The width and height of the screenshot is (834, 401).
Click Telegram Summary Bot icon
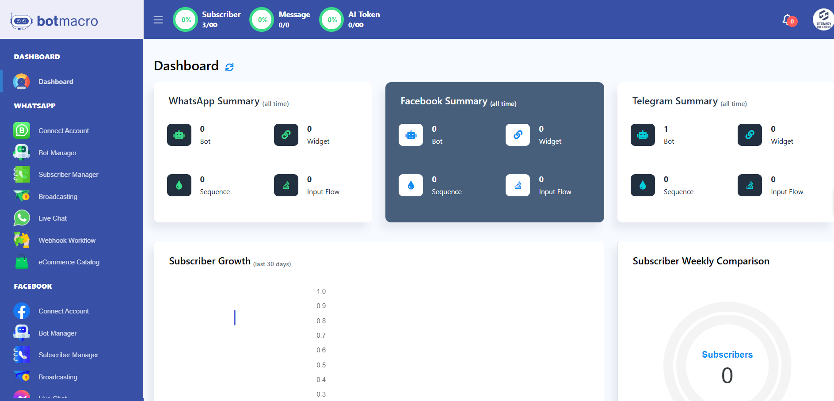643,135
